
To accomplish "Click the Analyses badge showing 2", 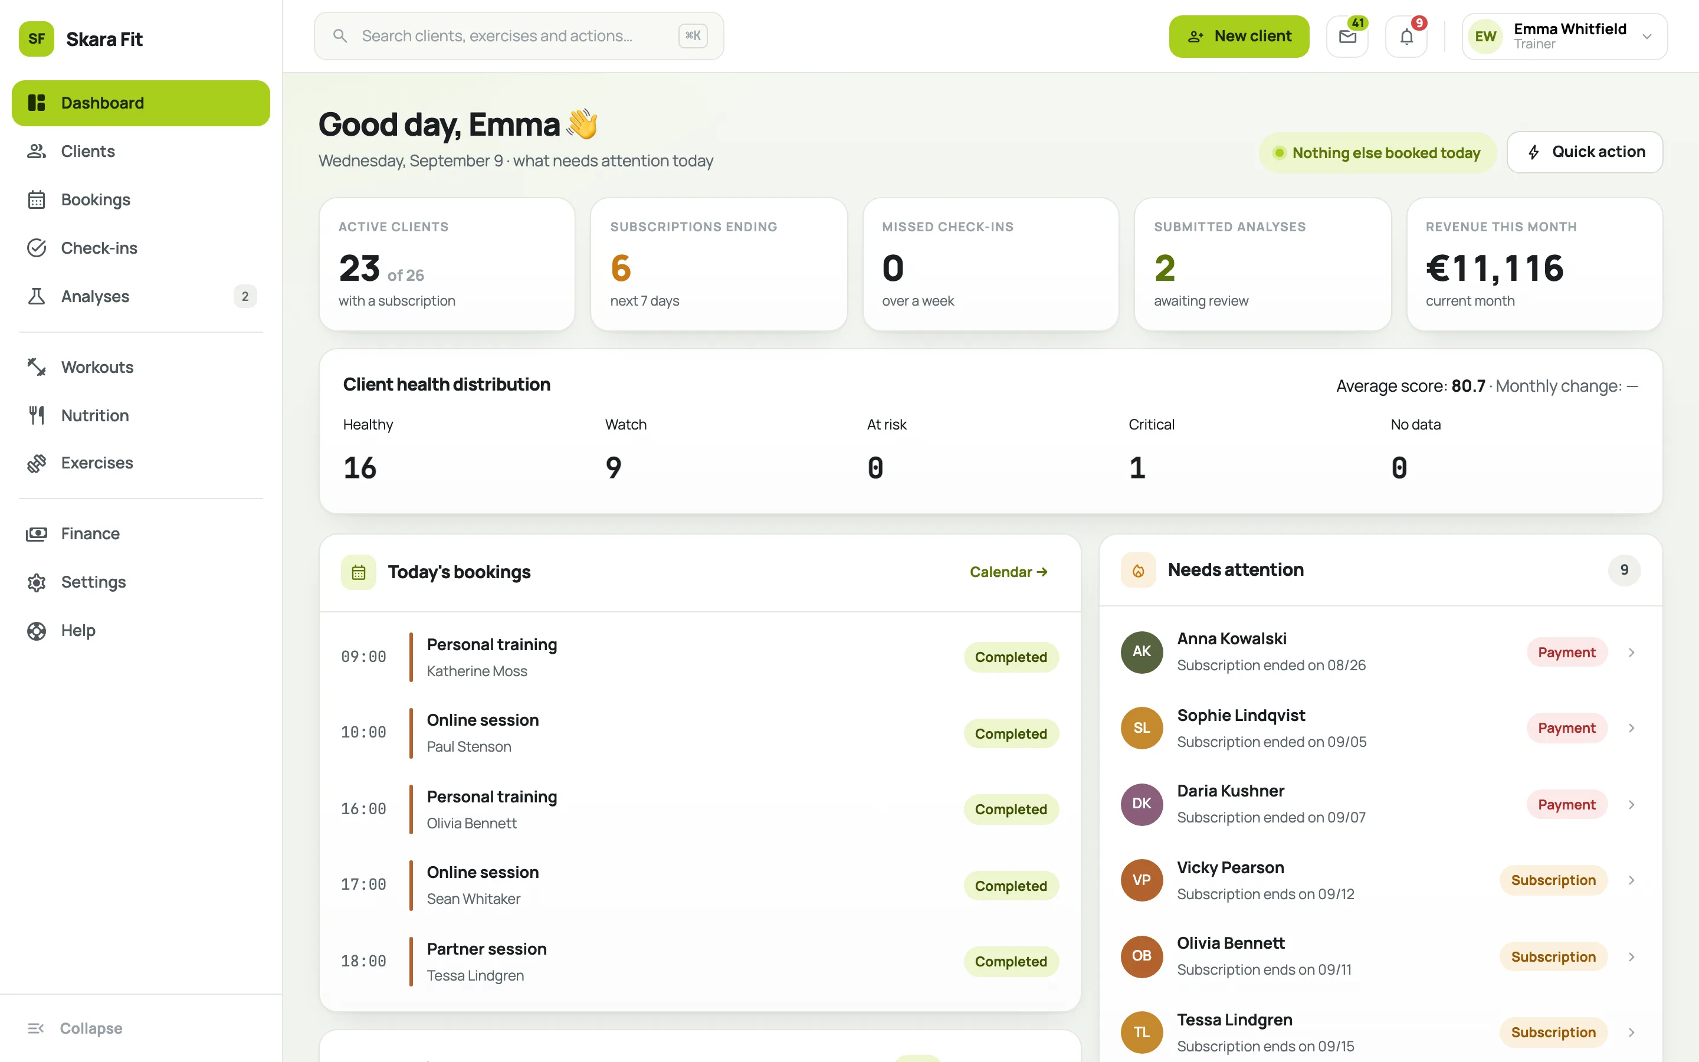I will click(245, 296).
